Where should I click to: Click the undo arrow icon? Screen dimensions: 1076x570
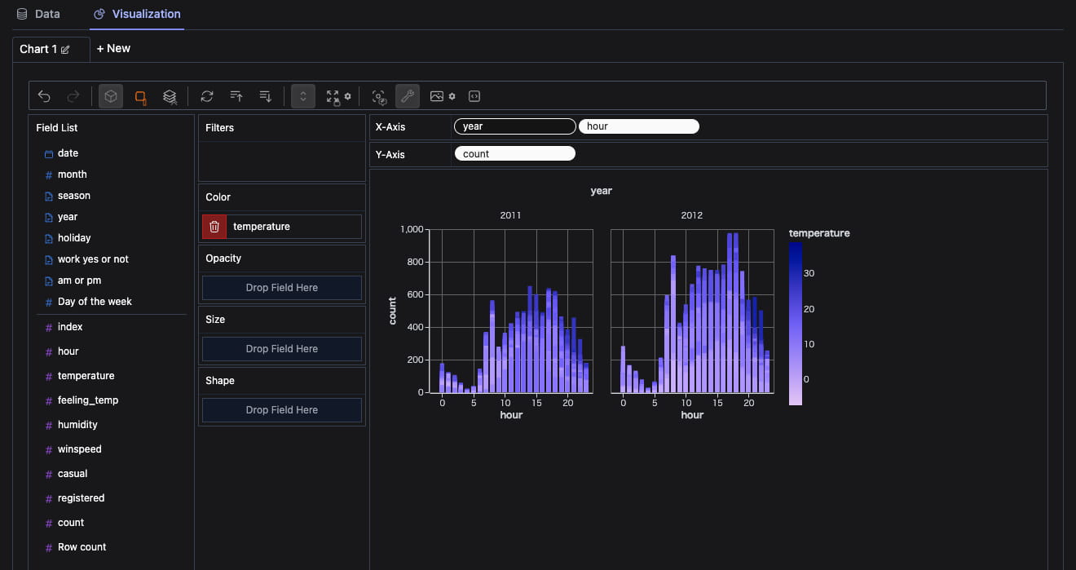click(x=44, y=96)
